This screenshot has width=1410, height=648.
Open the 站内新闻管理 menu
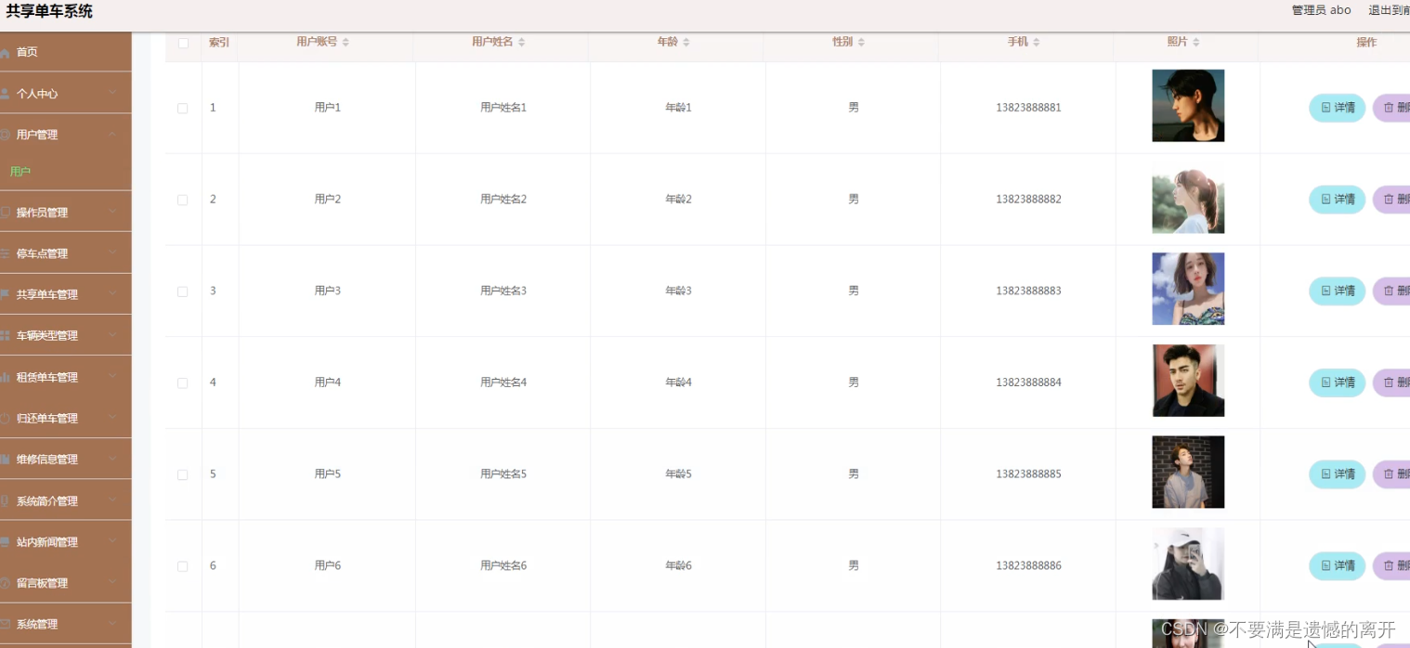pyautogui.click(x=65, y=541)
